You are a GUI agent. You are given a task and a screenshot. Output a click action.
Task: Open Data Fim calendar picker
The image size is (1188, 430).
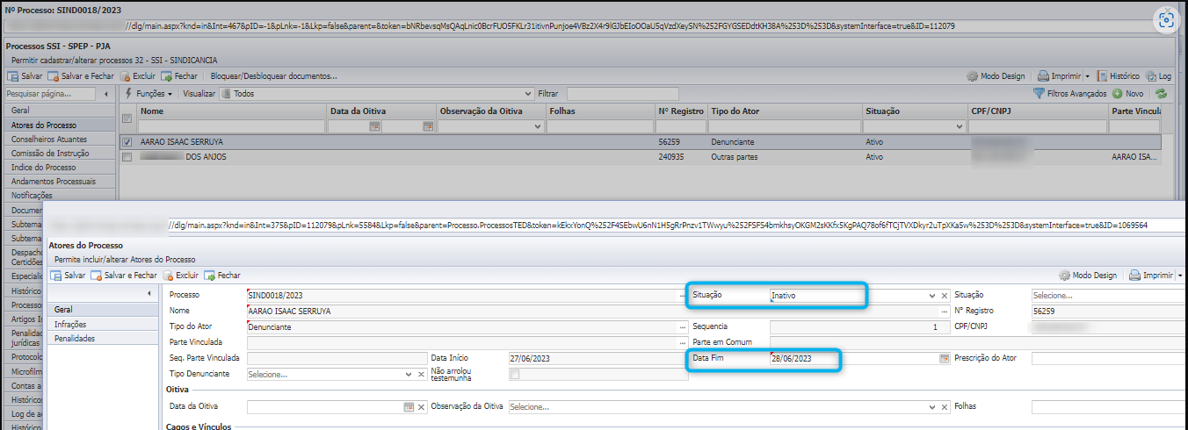click(945, 359)
